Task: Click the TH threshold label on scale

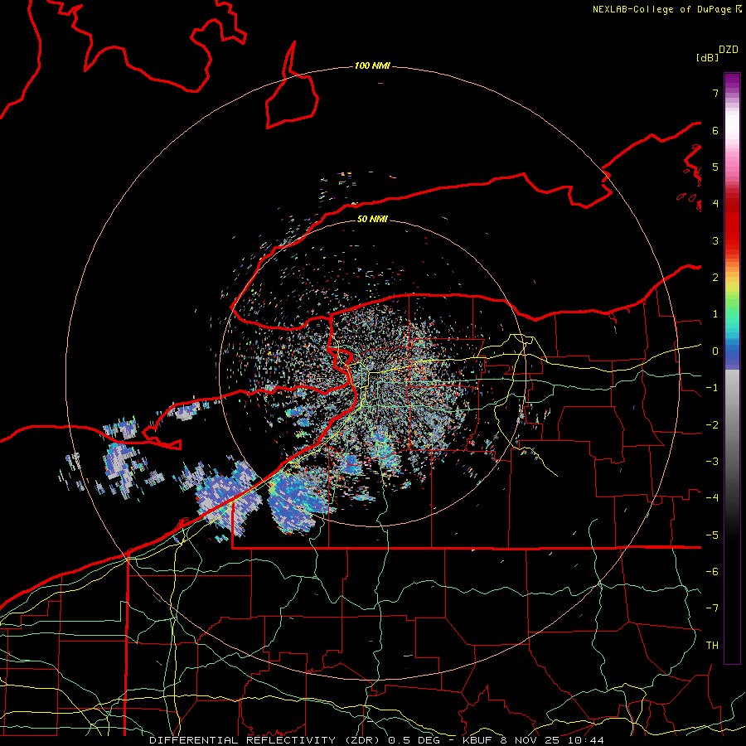Action: tap(712, 646)
